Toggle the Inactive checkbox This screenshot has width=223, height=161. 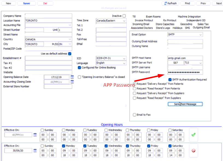point(124,16)
